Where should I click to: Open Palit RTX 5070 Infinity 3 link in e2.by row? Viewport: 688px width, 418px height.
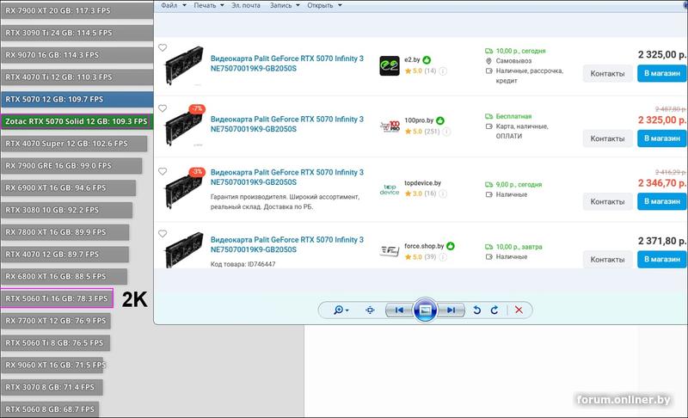pos(287,63)
